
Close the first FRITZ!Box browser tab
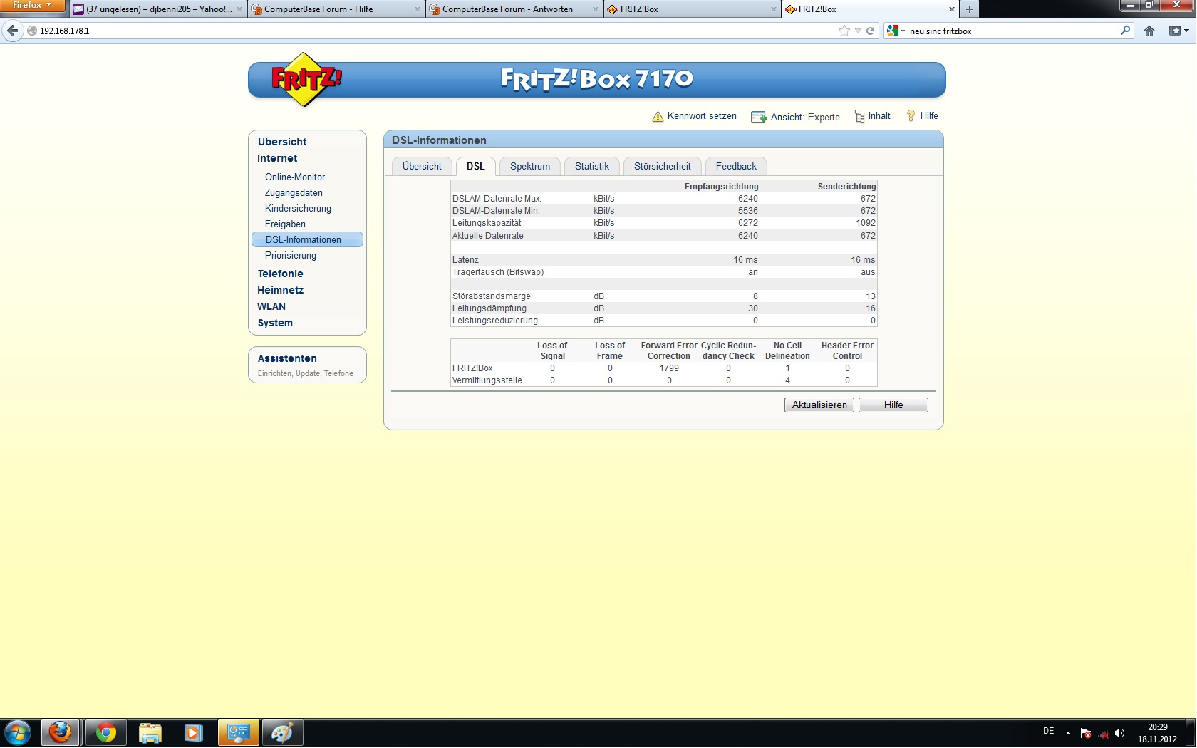coord(773,9)
